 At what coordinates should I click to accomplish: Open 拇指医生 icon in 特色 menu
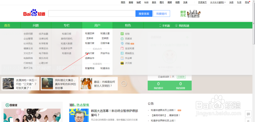pyautogui.click(x=122, y=53)
